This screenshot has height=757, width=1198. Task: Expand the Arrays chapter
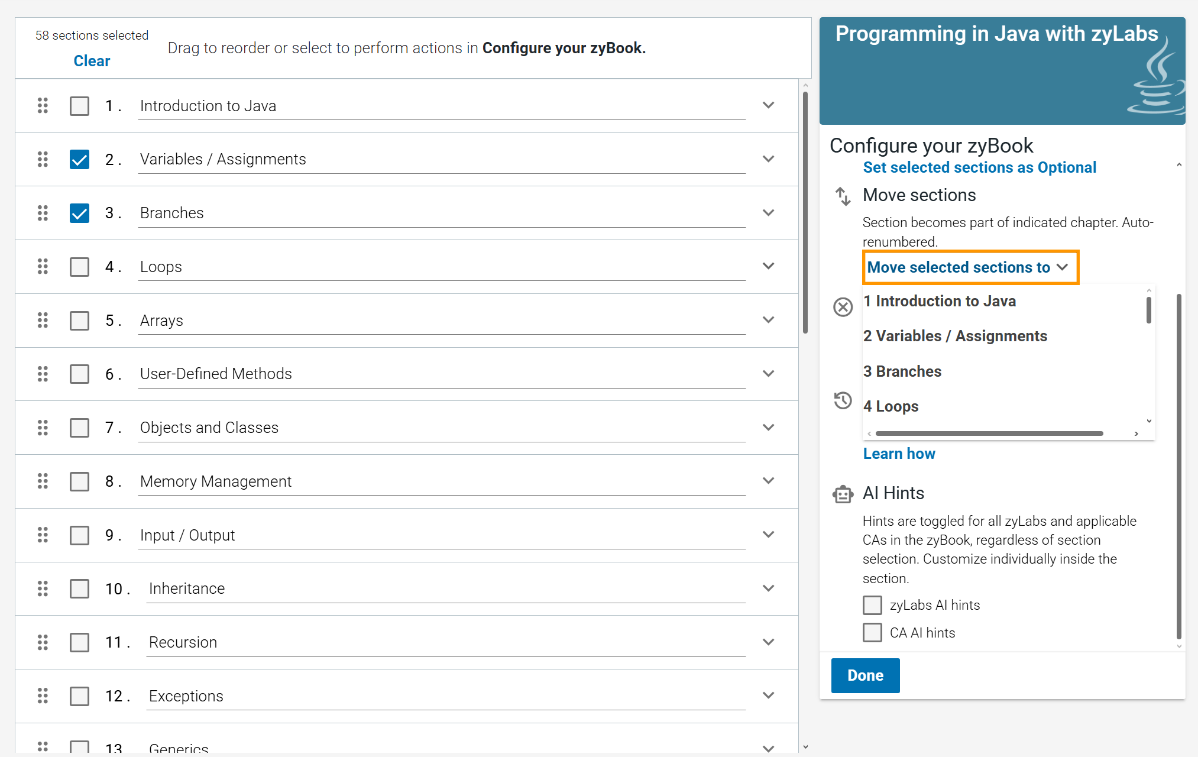(x=768, y=320)
